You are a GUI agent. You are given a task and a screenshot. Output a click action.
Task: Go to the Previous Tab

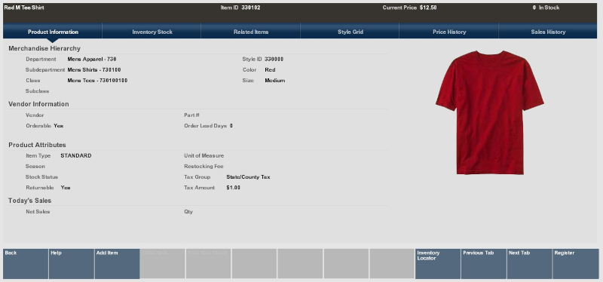click(483, 264)
